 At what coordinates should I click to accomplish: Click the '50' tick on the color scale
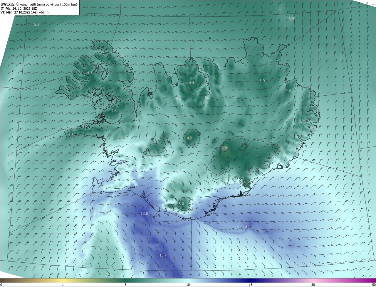point(374,285)
